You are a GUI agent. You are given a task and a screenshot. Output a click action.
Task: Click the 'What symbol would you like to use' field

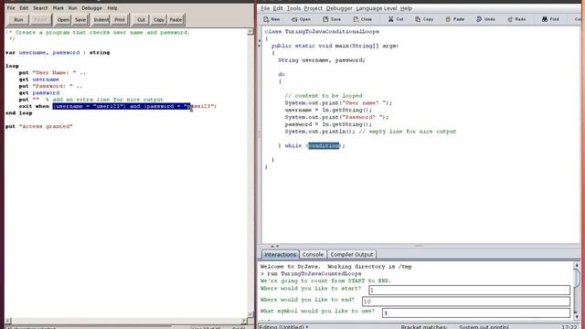click(476, 313)
